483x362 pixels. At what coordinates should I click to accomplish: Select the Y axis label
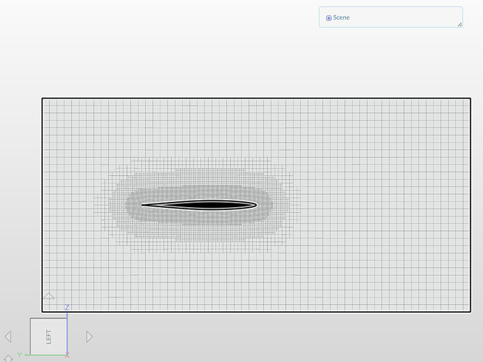[x=20, y=355]
